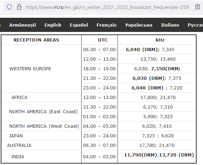
Task: Select the WESTERN EUROPE reception area cell
Action: pyautogui.click(x=41, y=68)
